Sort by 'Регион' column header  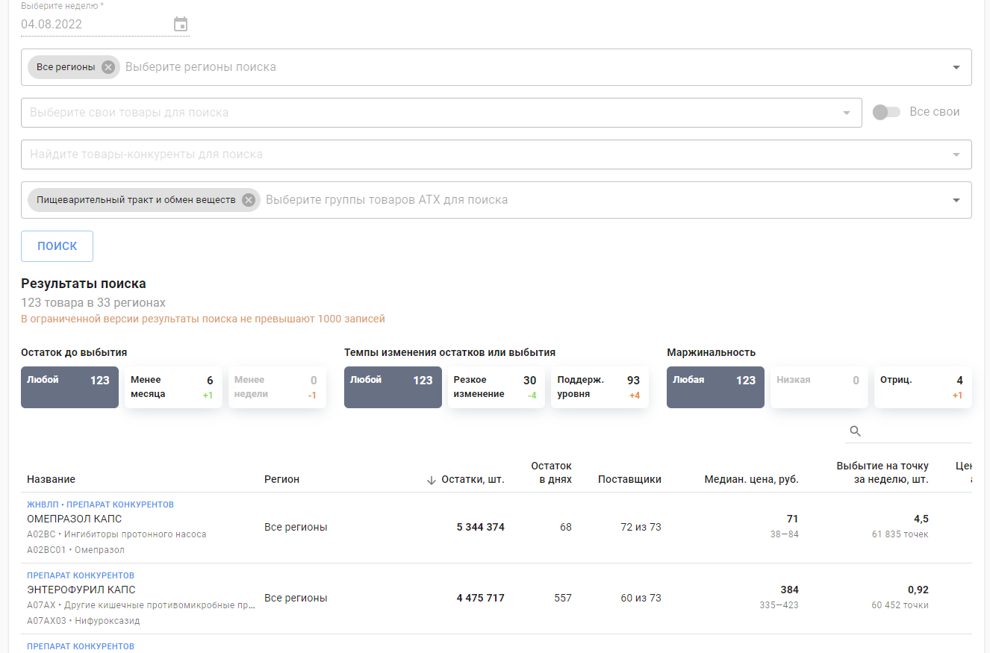click(281, 479)
